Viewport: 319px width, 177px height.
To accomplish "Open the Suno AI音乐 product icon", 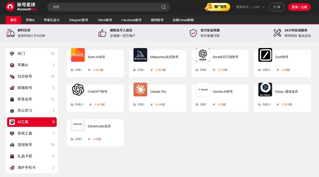I will pyautogui.click(x=78, y=55).
